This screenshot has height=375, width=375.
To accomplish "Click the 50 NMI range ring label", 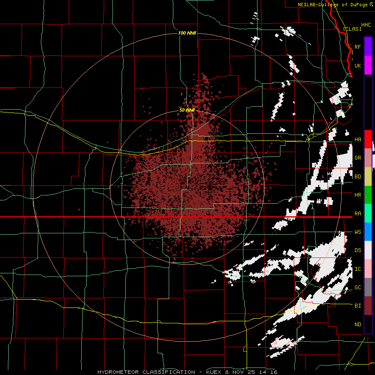I will point(187,110).
